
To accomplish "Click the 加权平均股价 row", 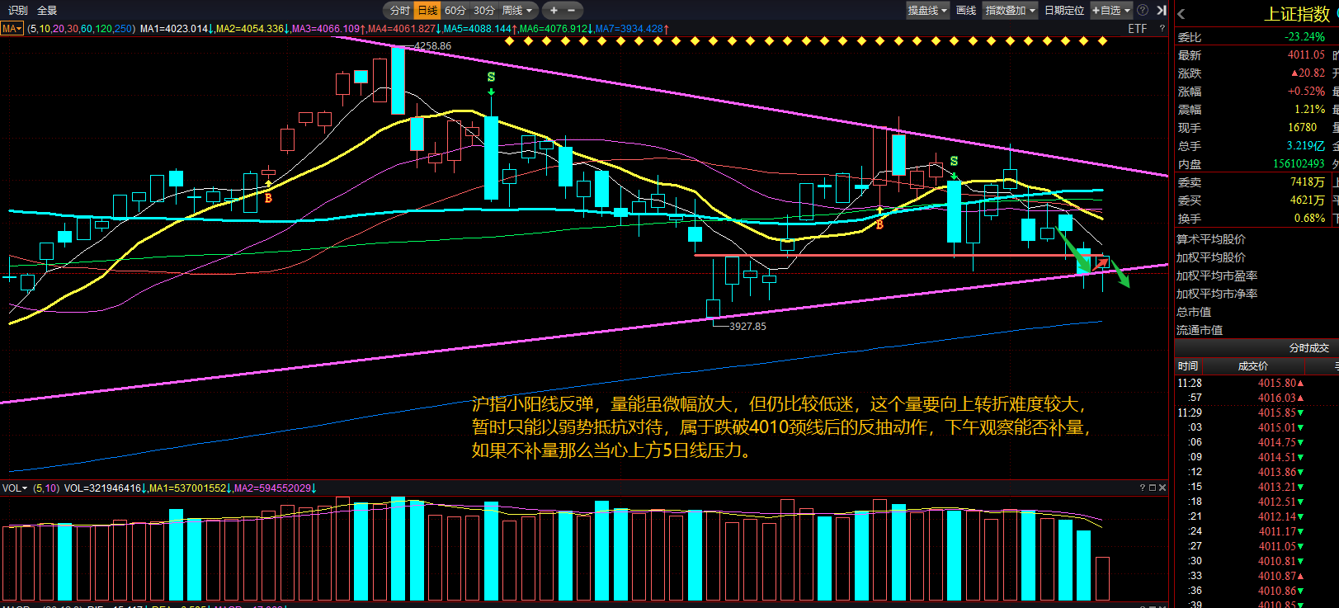I will 1256,257.
